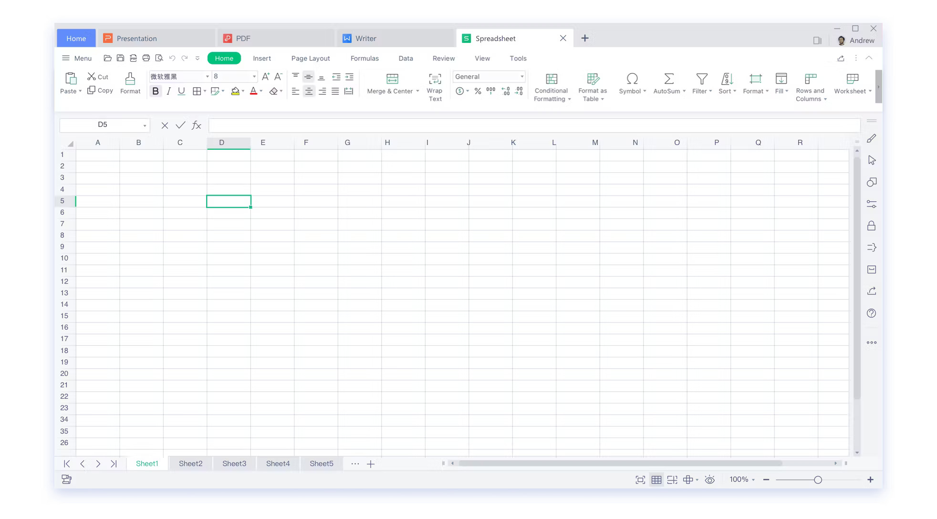This screenshot has height=519, width=937.
Task: Click the zoom slider handle
Action: point(818,480)
